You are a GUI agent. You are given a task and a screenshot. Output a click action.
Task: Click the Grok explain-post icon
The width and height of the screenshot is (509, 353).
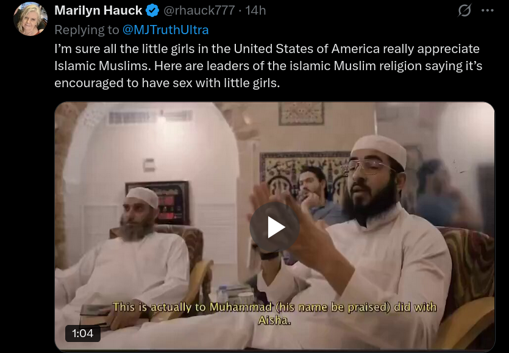[465, 10]
